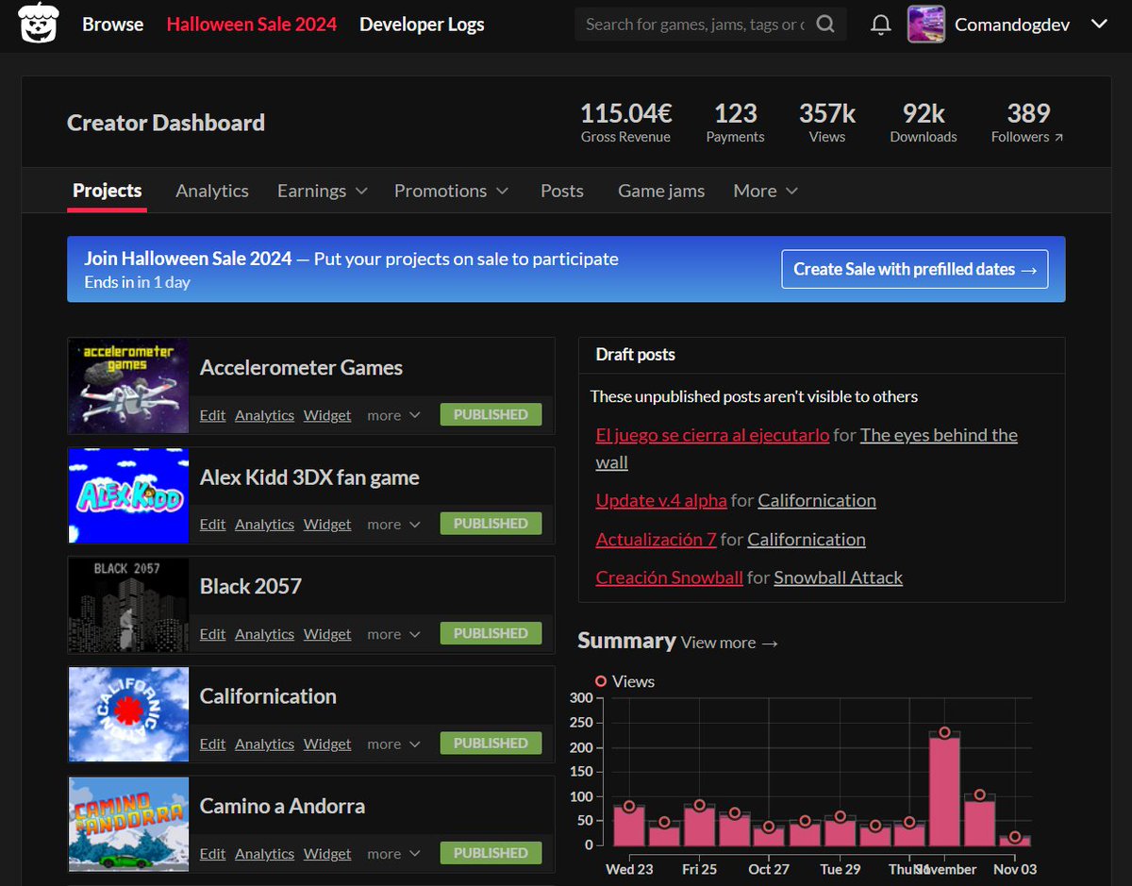Click the Accelerometer Games title

301,368
